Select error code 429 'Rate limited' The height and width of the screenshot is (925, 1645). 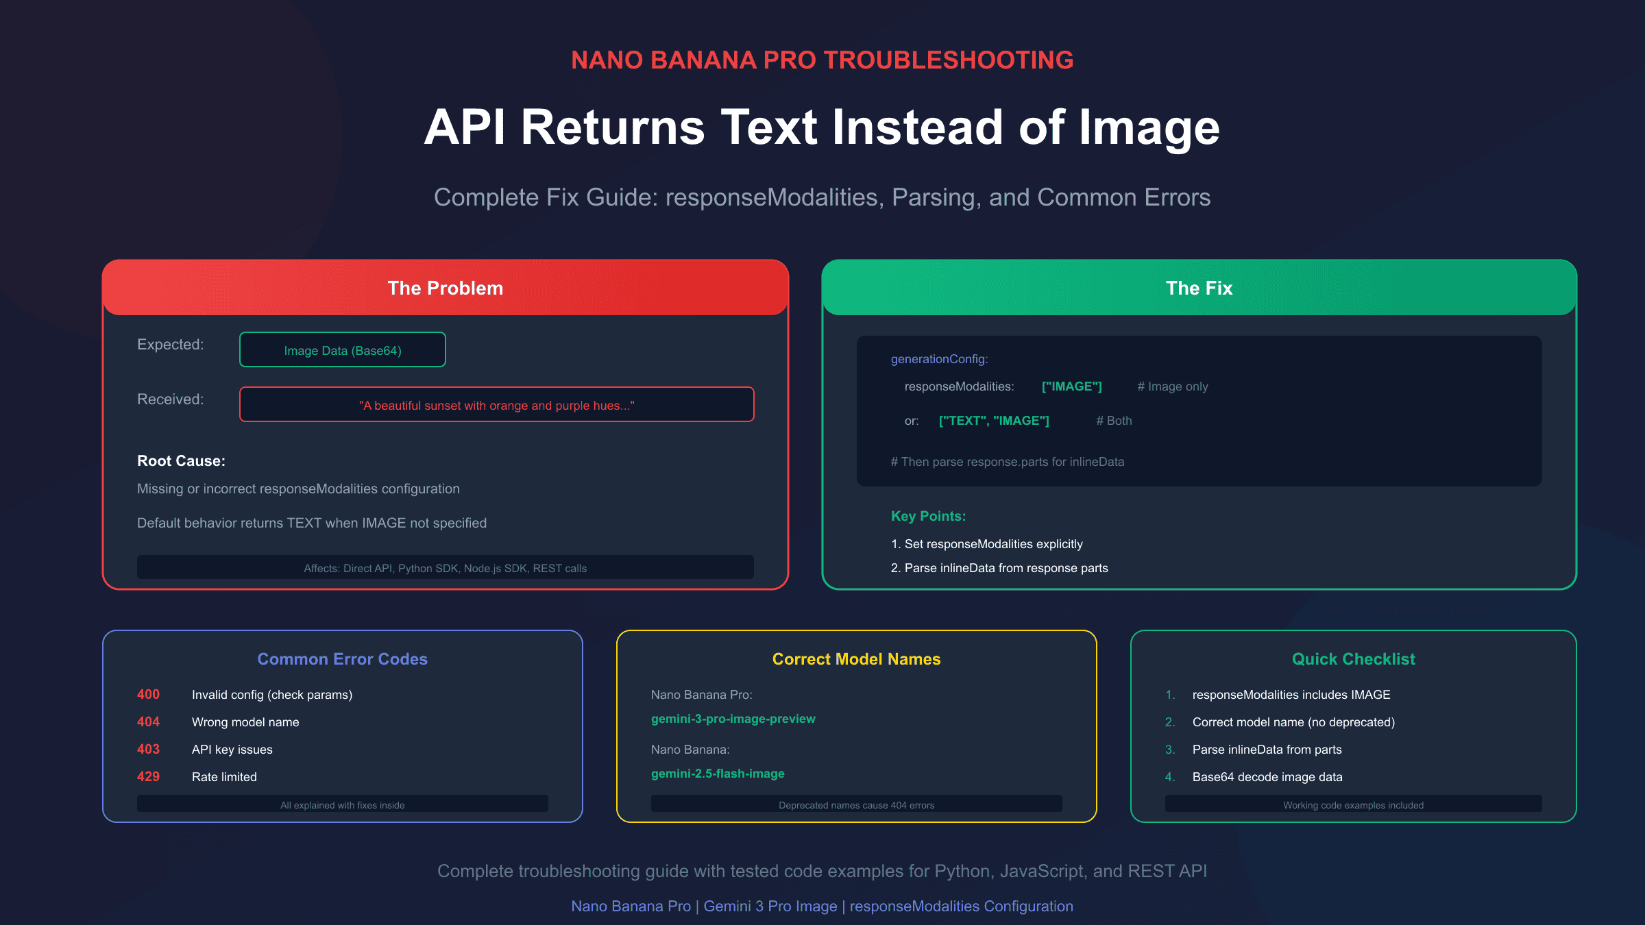pyautogui.click(x=223, y=776)
